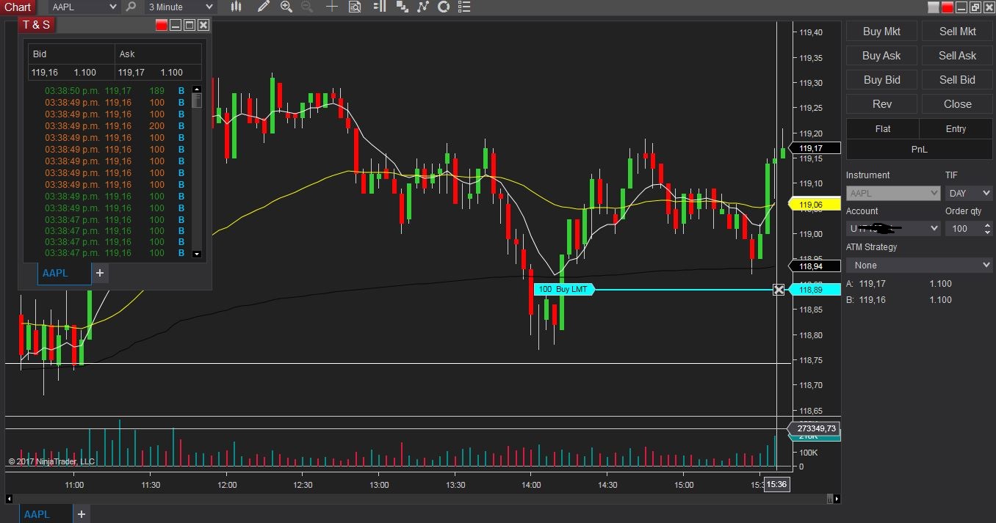Image resolution: width=996 pixels, height=523 pixels.
Task: Click chart horizontal scrollbar right arrow
Action: [837, 499]
